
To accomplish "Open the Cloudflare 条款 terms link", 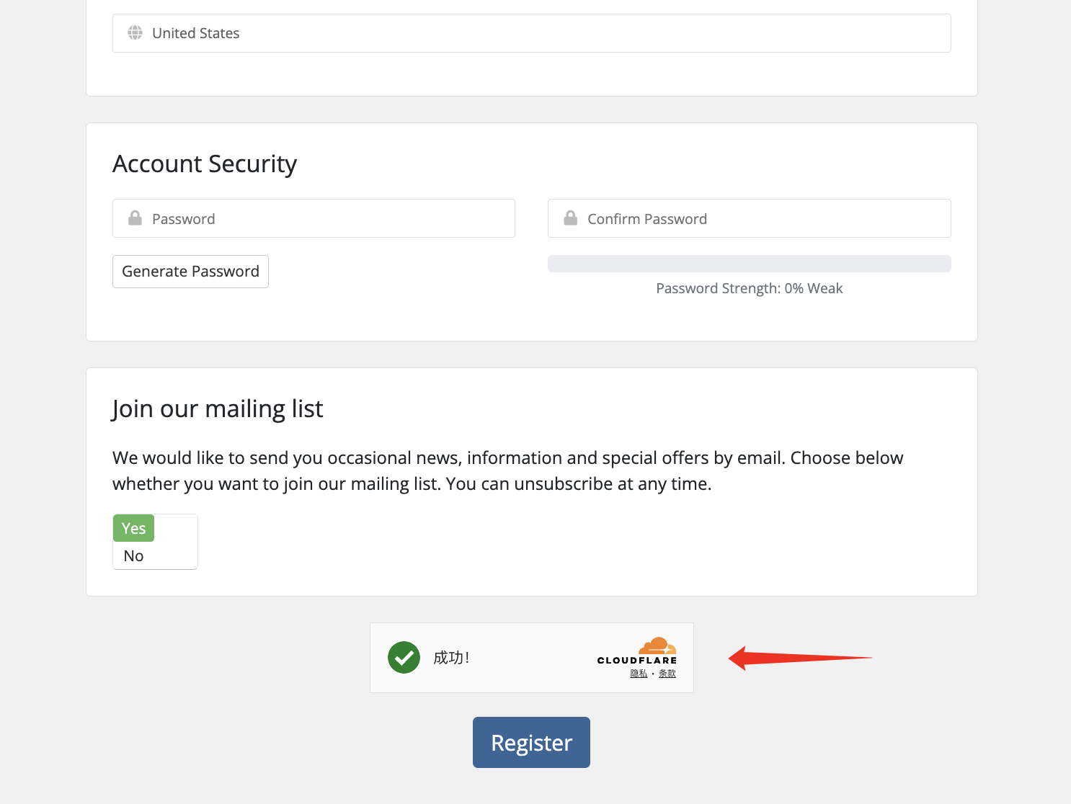I will click(x=667, y=674).
